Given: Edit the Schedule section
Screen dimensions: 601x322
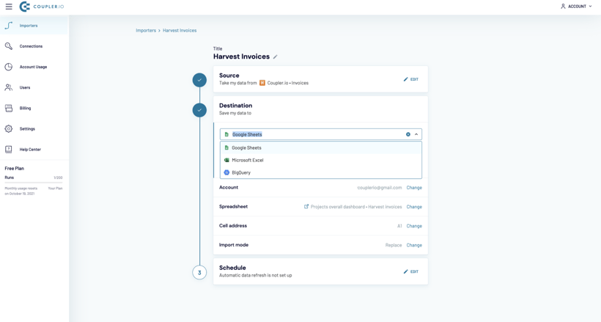Looking at the screenshot, I should [x=411, y=271].
